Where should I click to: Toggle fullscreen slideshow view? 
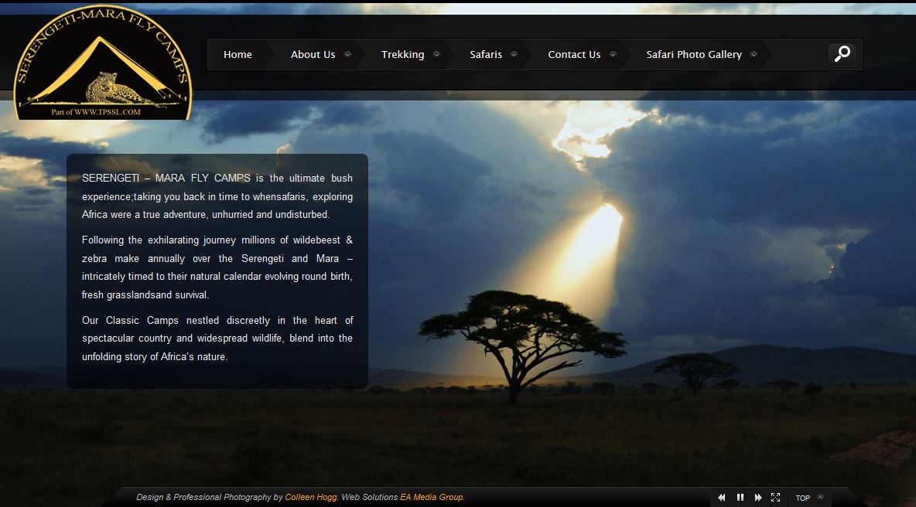pyautogui.click(x=776, y=497)
